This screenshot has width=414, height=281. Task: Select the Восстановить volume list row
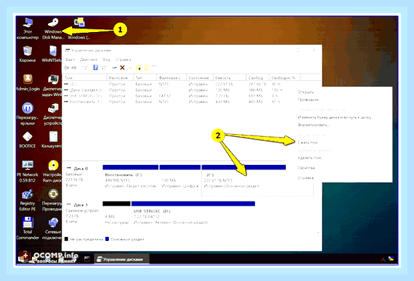[x=174, y=102]
